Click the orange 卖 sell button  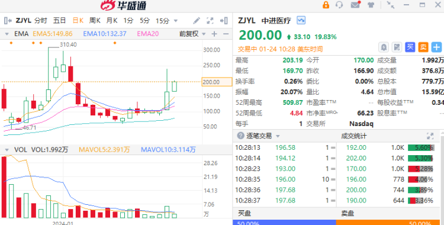[423, 47]
